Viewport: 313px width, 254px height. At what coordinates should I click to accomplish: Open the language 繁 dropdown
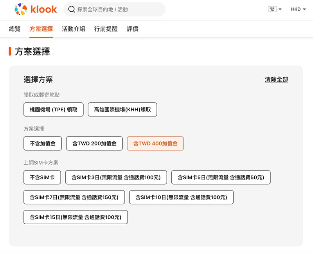click(275, 9)
